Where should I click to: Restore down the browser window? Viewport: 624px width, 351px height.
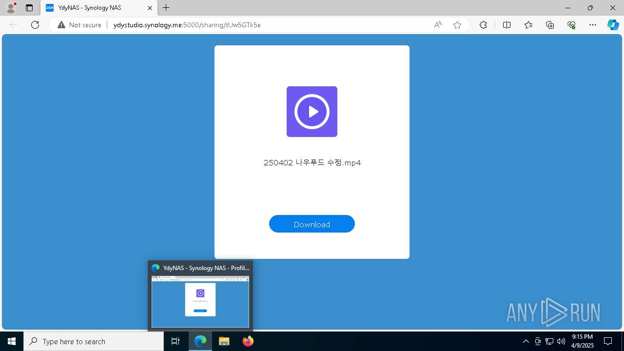tap(590, 8)
